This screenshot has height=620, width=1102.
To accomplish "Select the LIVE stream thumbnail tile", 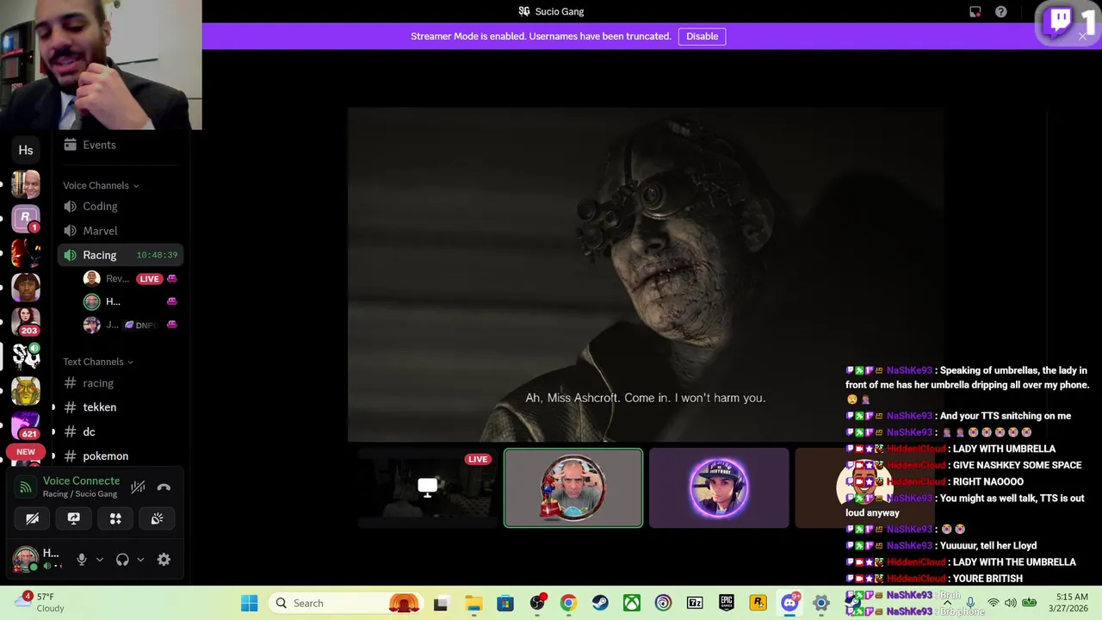I will (x=427, y=487).
